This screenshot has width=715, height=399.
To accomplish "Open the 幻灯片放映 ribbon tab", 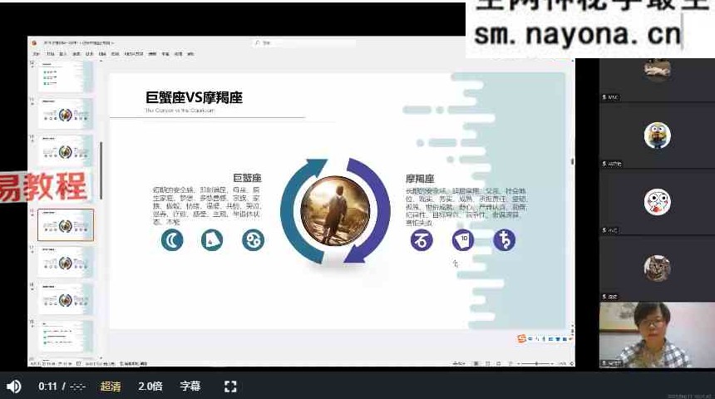I will (134, 54).
